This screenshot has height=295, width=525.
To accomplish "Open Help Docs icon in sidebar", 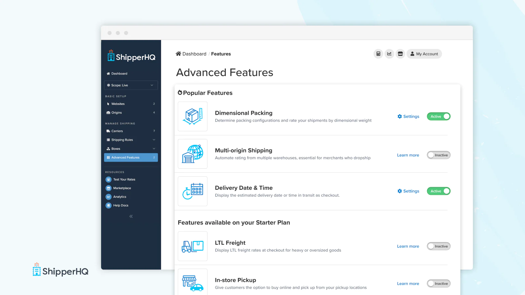I will click(109, 206).
